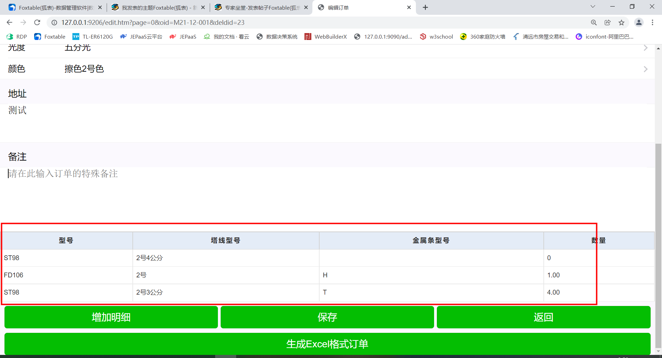662x358 pixels.
Task: Click the 塔线型号 column header
Action: [225, 241]
